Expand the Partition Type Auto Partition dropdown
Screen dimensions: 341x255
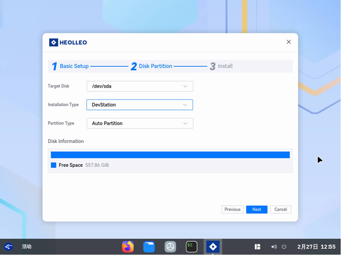(x=140, y=123)
